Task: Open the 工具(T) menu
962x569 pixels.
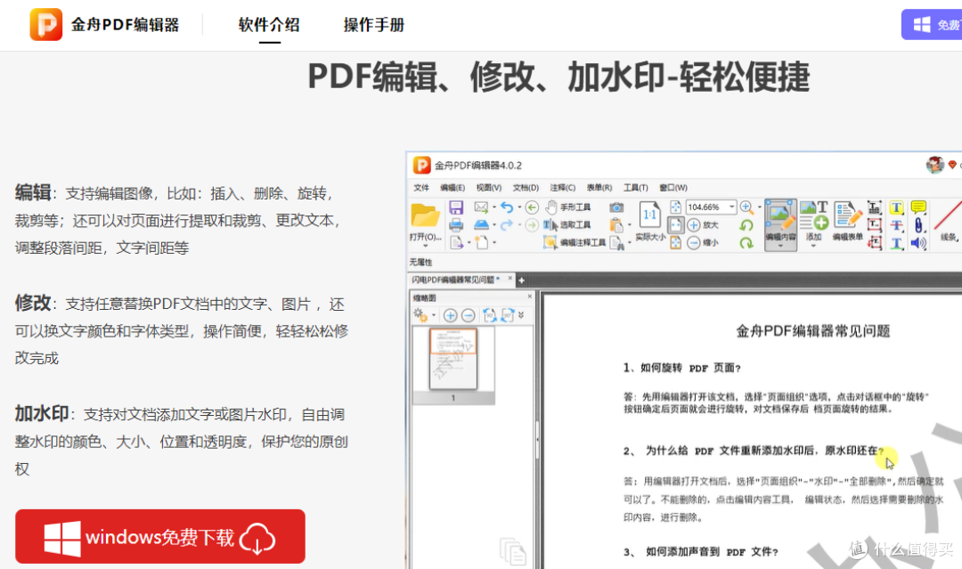Action: click(636, 188)
